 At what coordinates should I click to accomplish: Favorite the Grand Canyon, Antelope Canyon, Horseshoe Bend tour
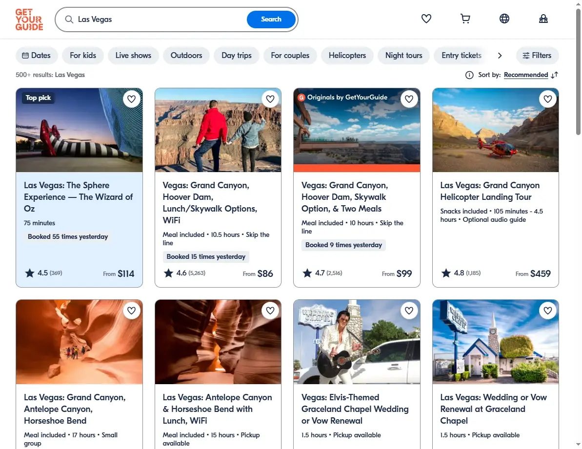(131, 311)
